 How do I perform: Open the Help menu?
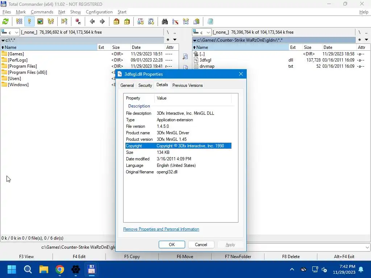click(x=364, y=12)
